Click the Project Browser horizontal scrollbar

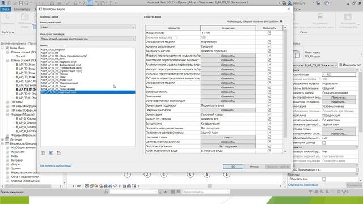pos(28,186)
